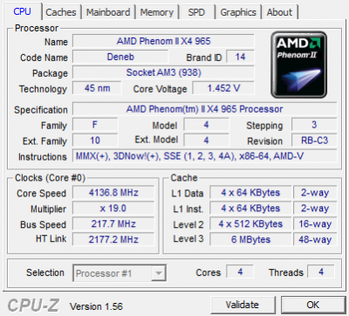Open the Caches tab

(61, 12)
